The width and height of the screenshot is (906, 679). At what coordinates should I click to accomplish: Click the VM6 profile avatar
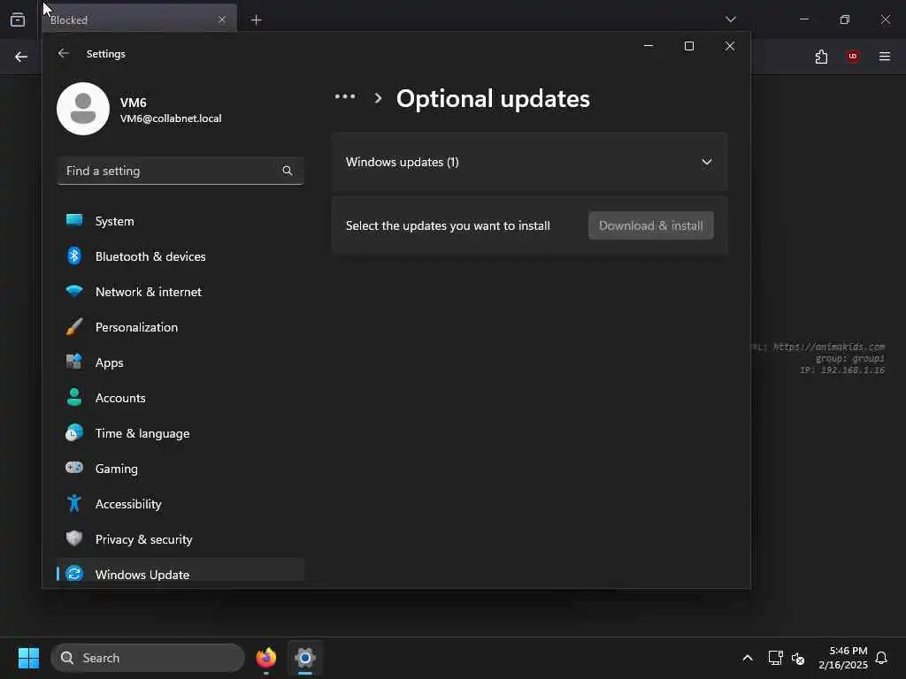click(x=83, y=109)
